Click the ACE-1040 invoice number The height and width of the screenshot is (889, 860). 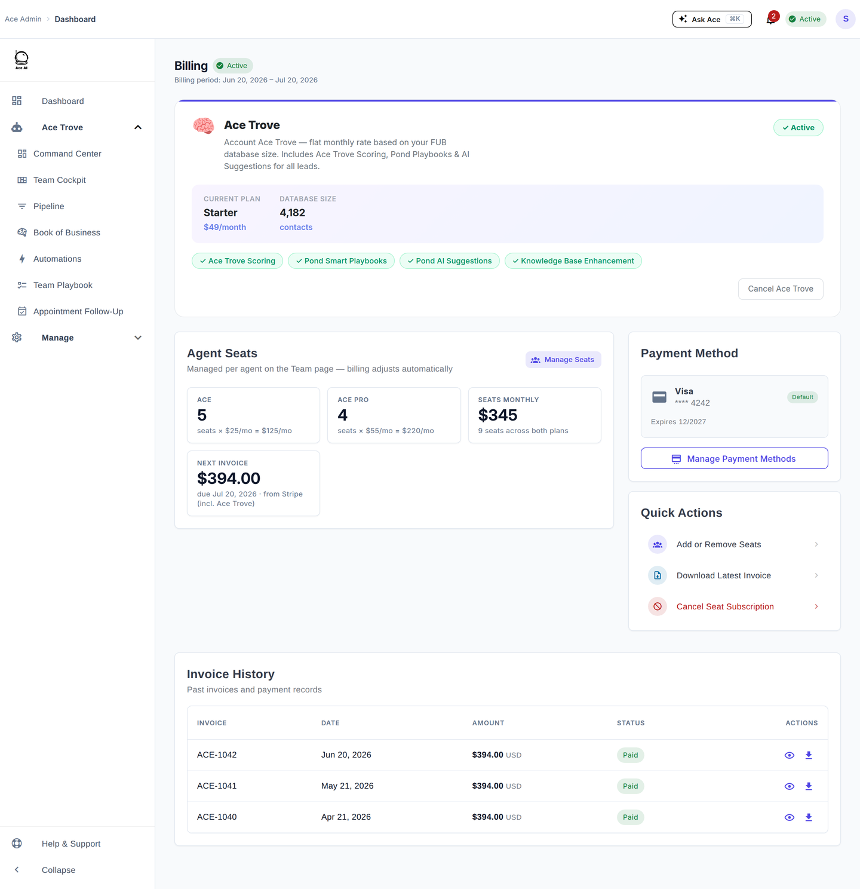(217, 817)
